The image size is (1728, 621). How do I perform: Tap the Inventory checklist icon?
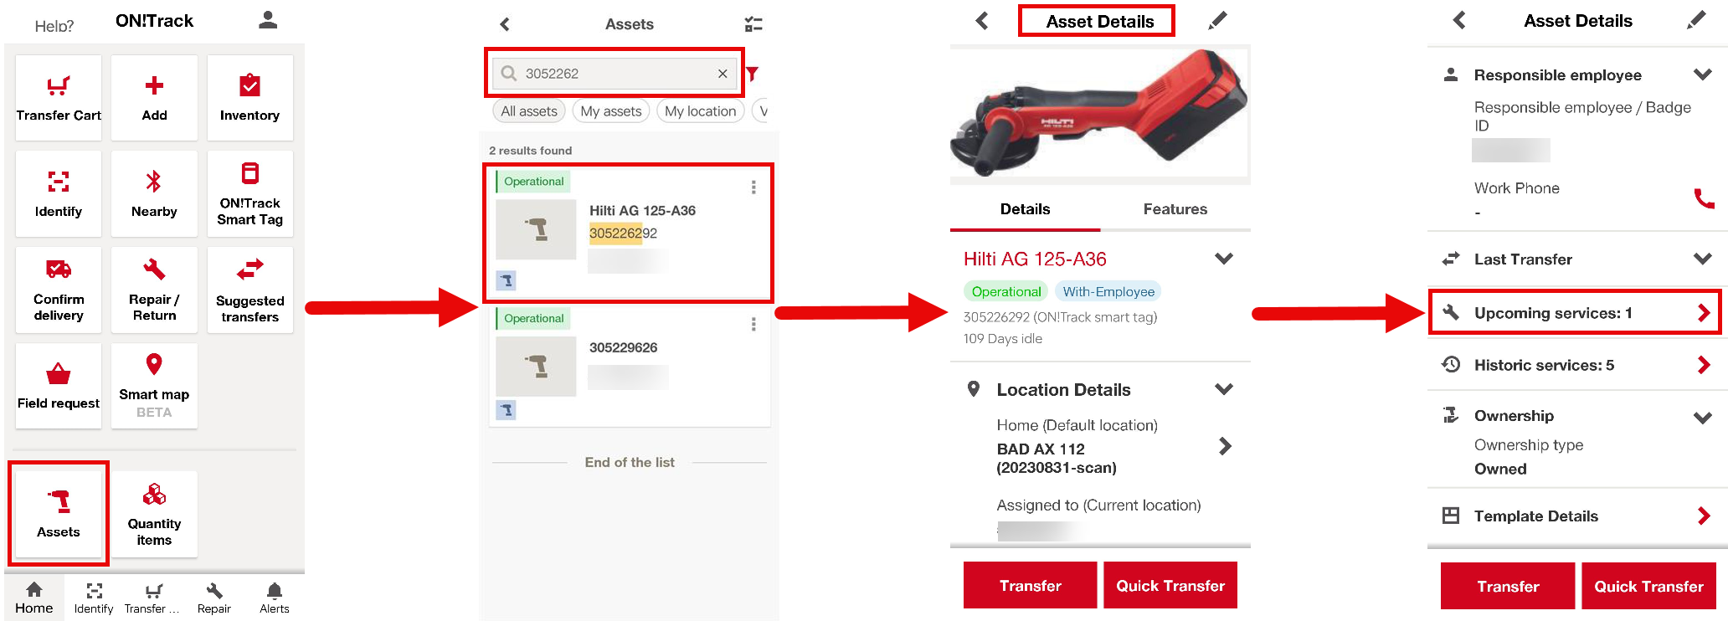pos(249,85)
